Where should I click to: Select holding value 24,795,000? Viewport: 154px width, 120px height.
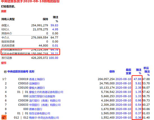107,83
